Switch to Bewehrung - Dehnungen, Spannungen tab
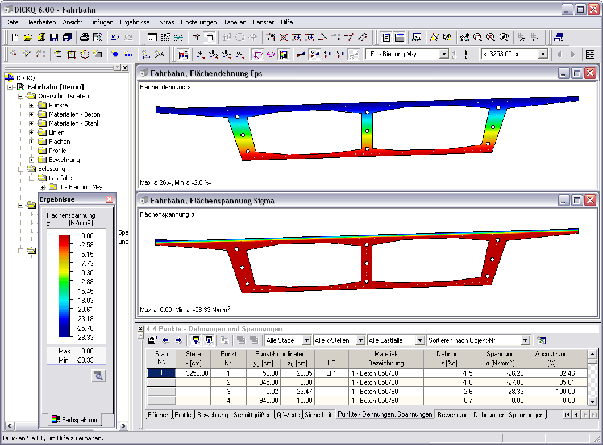 (490, 415)
